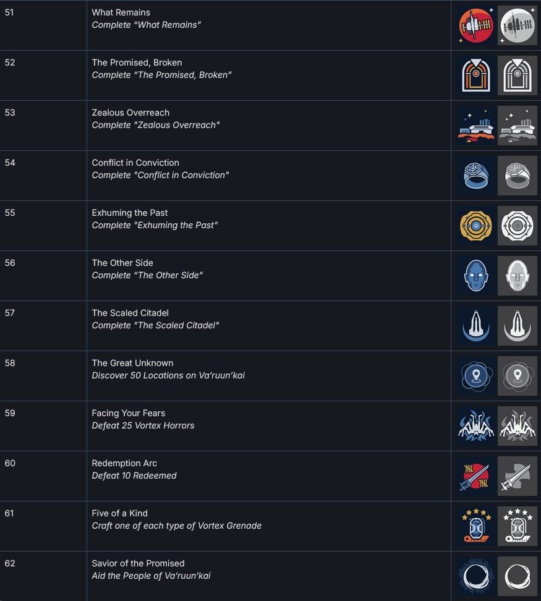Click the colored Five of a Kind grenade icon
The height and width of the screenshot is (601, 541).
click(x=476, y=526)
